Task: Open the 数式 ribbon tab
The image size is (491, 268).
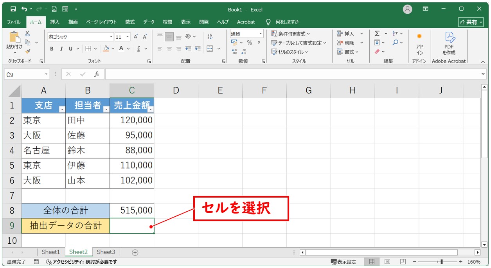Action: [130, 22]
